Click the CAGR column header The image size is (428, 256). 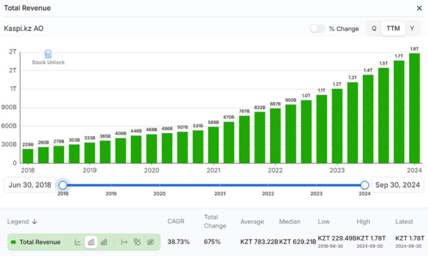[x=176, y=222]
